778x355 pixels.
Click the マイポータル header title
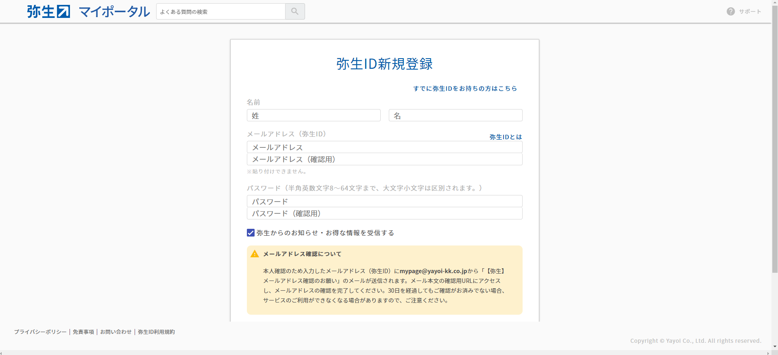pyautogui.click(x=114, y=12)
